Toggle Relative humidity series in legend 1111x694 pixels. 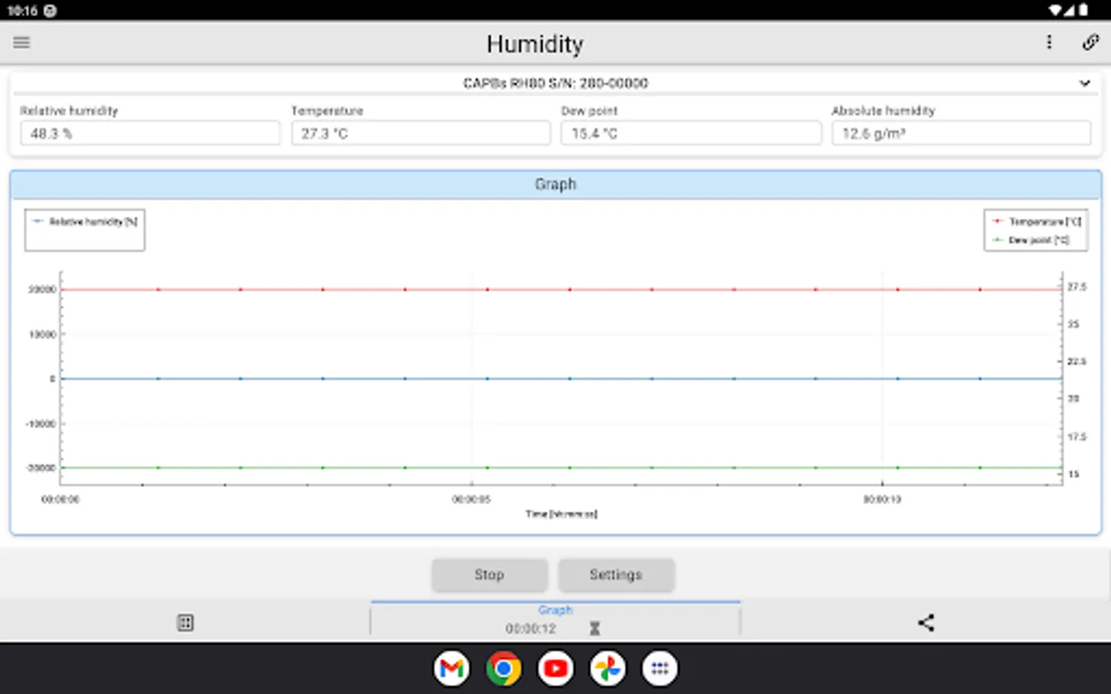coord(85,222)
